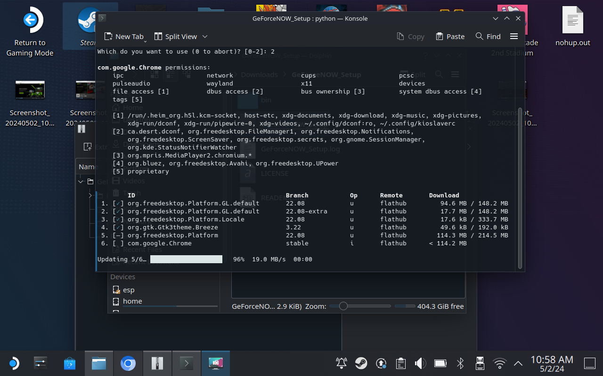The image size is (603, 376).
Task: Switch to the Konsole taskbar entry
Action: 187,363
